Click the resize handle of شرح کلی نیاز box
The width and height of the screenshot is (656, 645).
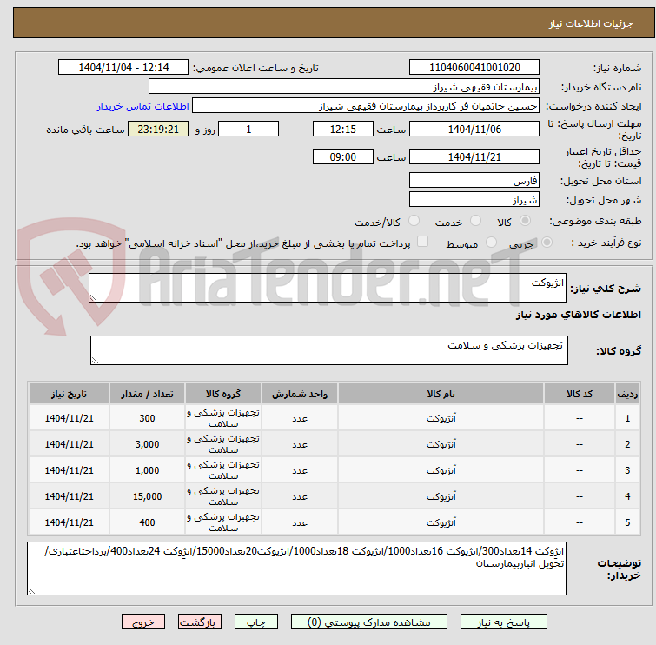coord(93,297)
